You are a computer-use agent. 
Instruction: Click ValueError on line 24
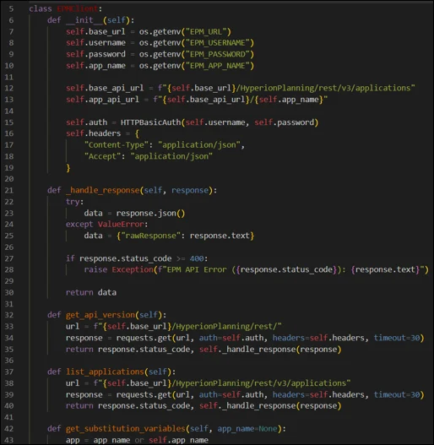[121, 225]
